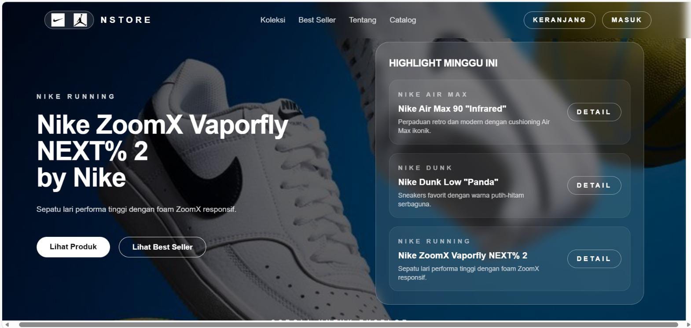Click the Nike swoosh logo icon
691x328 pixels.
[58, 20]
